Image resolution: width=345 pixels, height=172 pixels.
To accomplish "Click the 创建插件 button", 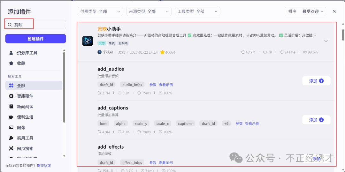I will pyautogui.click(x=36, y=39).
